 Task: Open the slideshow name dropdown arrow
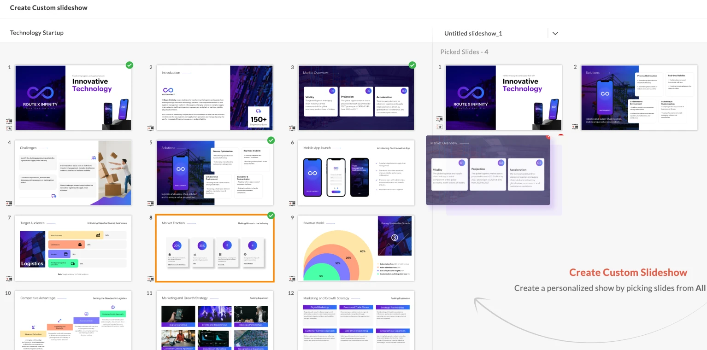tap(555, 33)
